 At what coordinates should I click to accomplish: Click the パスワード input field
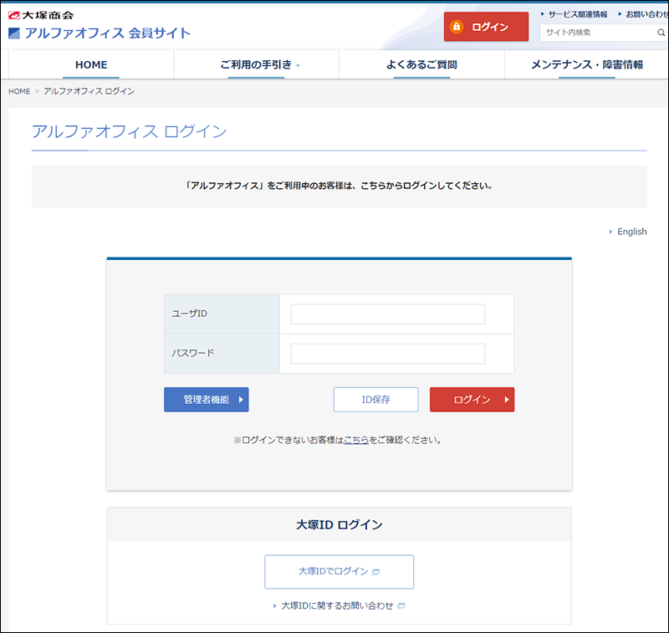click(x=387, y=354)
